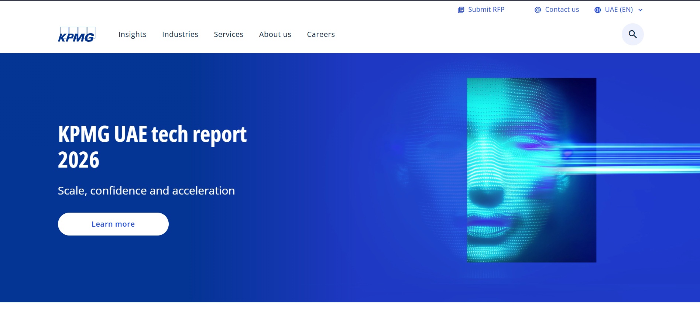
Task: Click the KPMG UAE tech report 2026 heading
Action: (x=152, y=147)
